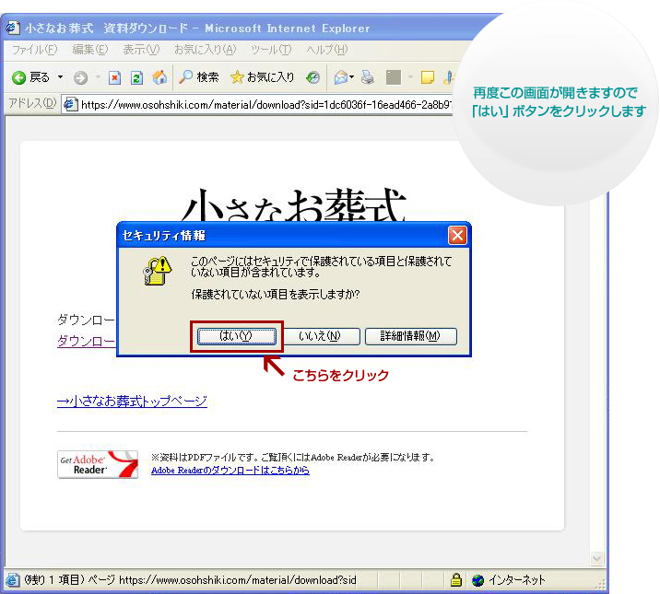Screen dimensions: 660x594
Task: Open the Forward history dropdown arrow
Action: 98,77
